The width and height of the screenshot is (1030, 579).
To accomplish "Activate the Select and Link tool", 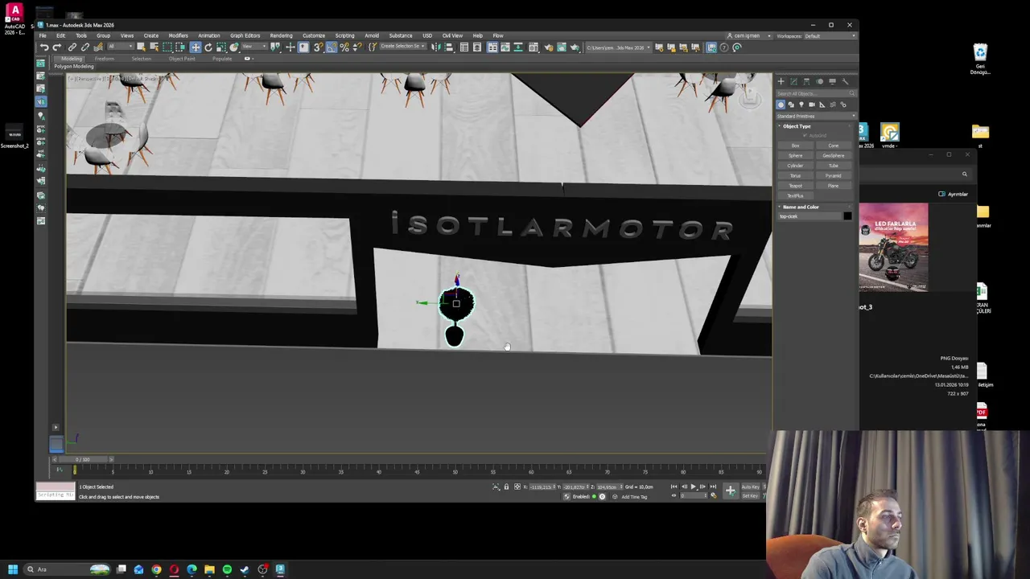I will [x=72, y=47].
